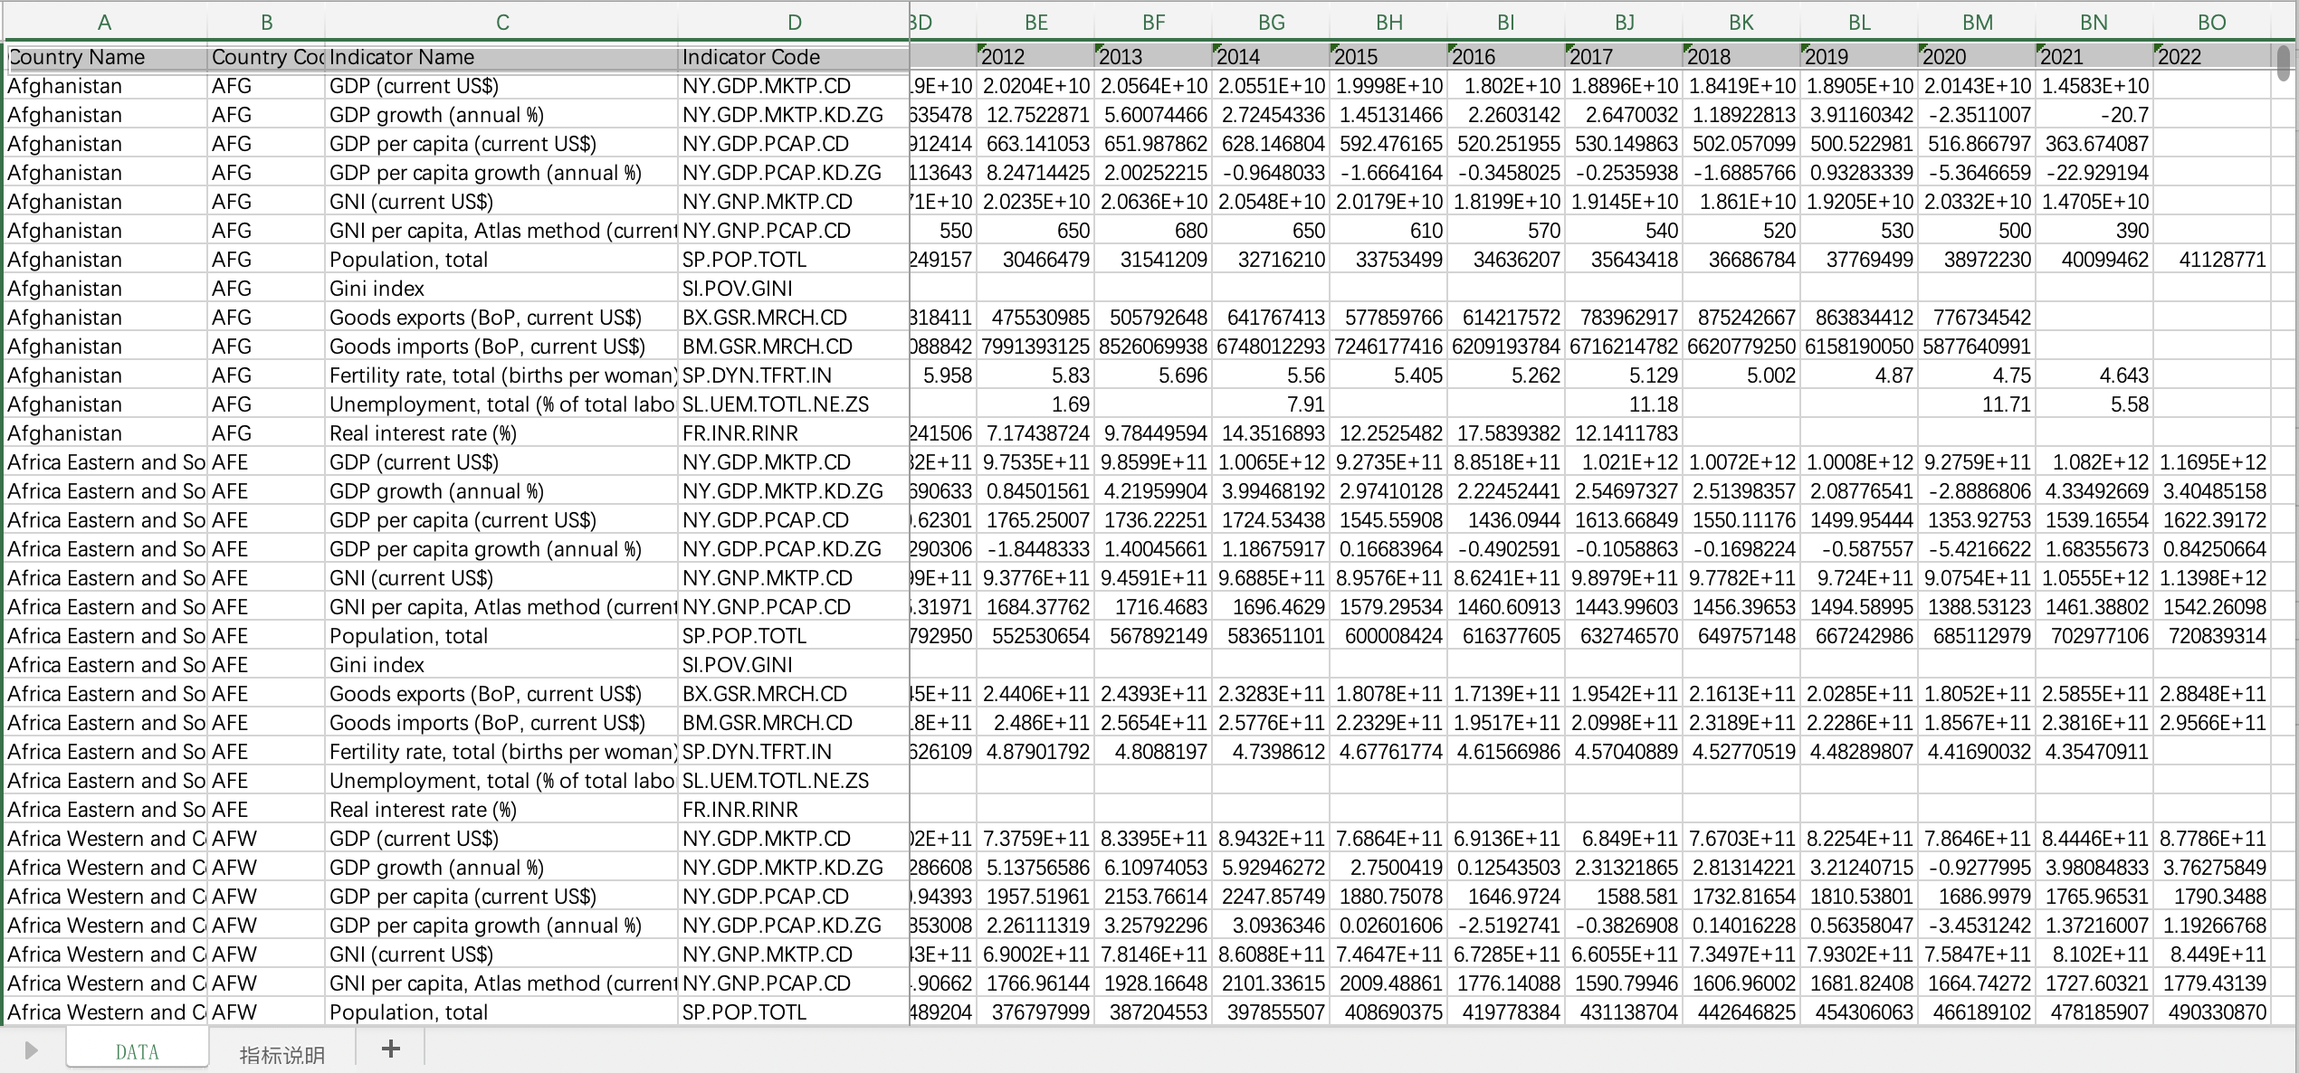This screenshot has height=1073, width=2299.
Task: Select Afghanistan 'Real interest rate (%)' cell
Action: pyautogui.click(x=502, y=433)
